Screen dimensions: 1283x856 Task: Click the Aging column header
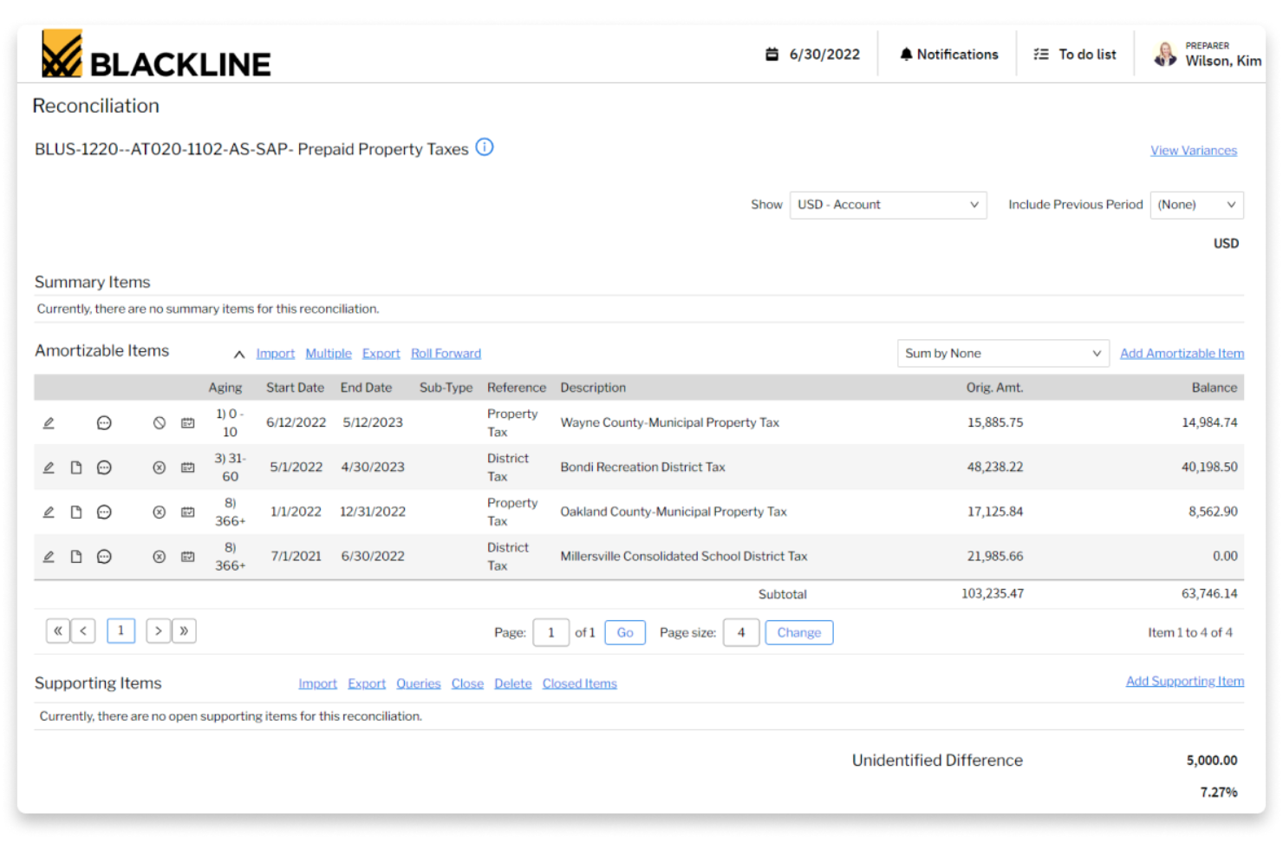point(225,388)
